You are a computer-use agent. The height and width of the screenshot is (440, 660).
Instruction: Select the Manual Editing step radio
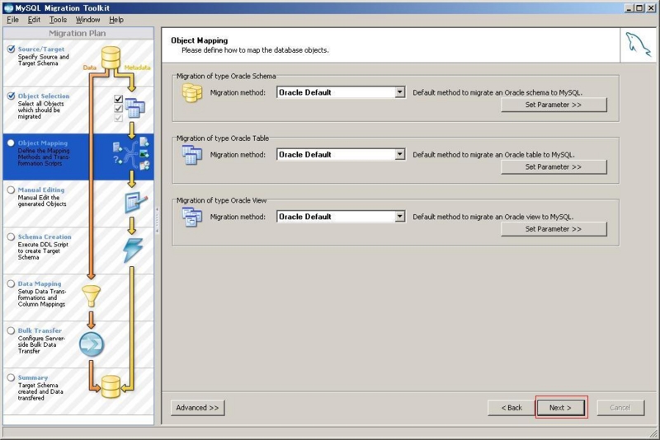11,190
